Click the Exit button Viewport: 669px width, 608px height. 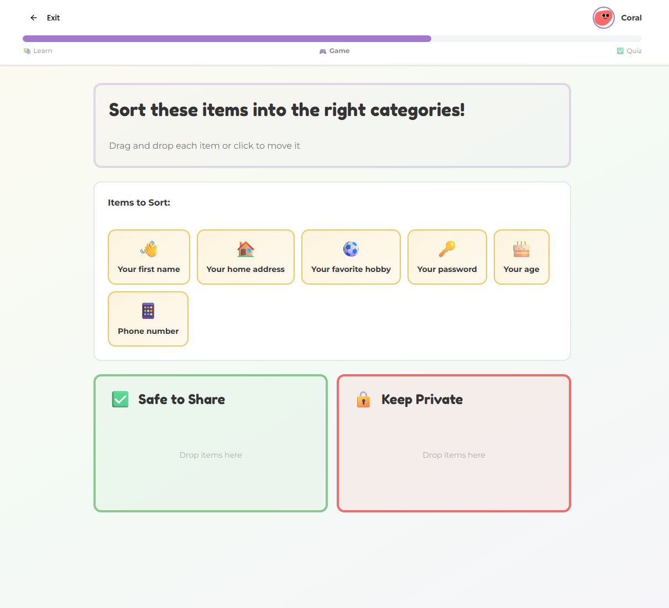coord(53,17)
